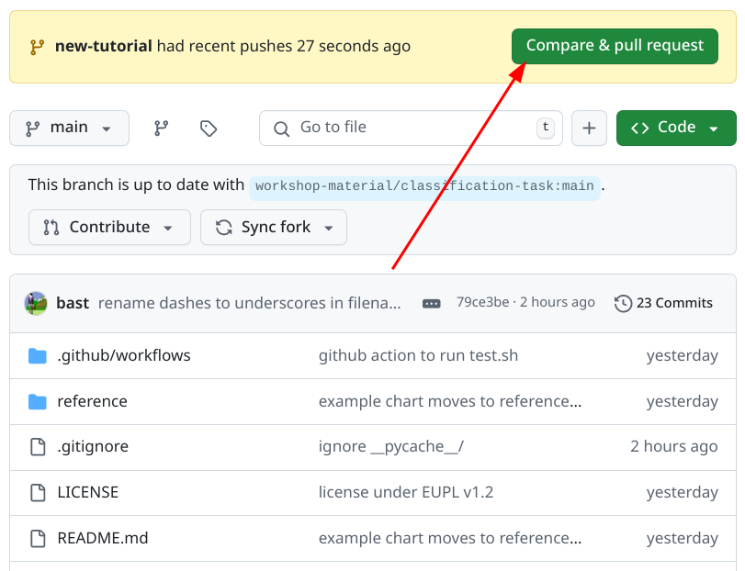Image resolution: width=745 pixels, height=571 pixels.
Task: Open the main branch dropdown
Action: [x=69, y=129]
